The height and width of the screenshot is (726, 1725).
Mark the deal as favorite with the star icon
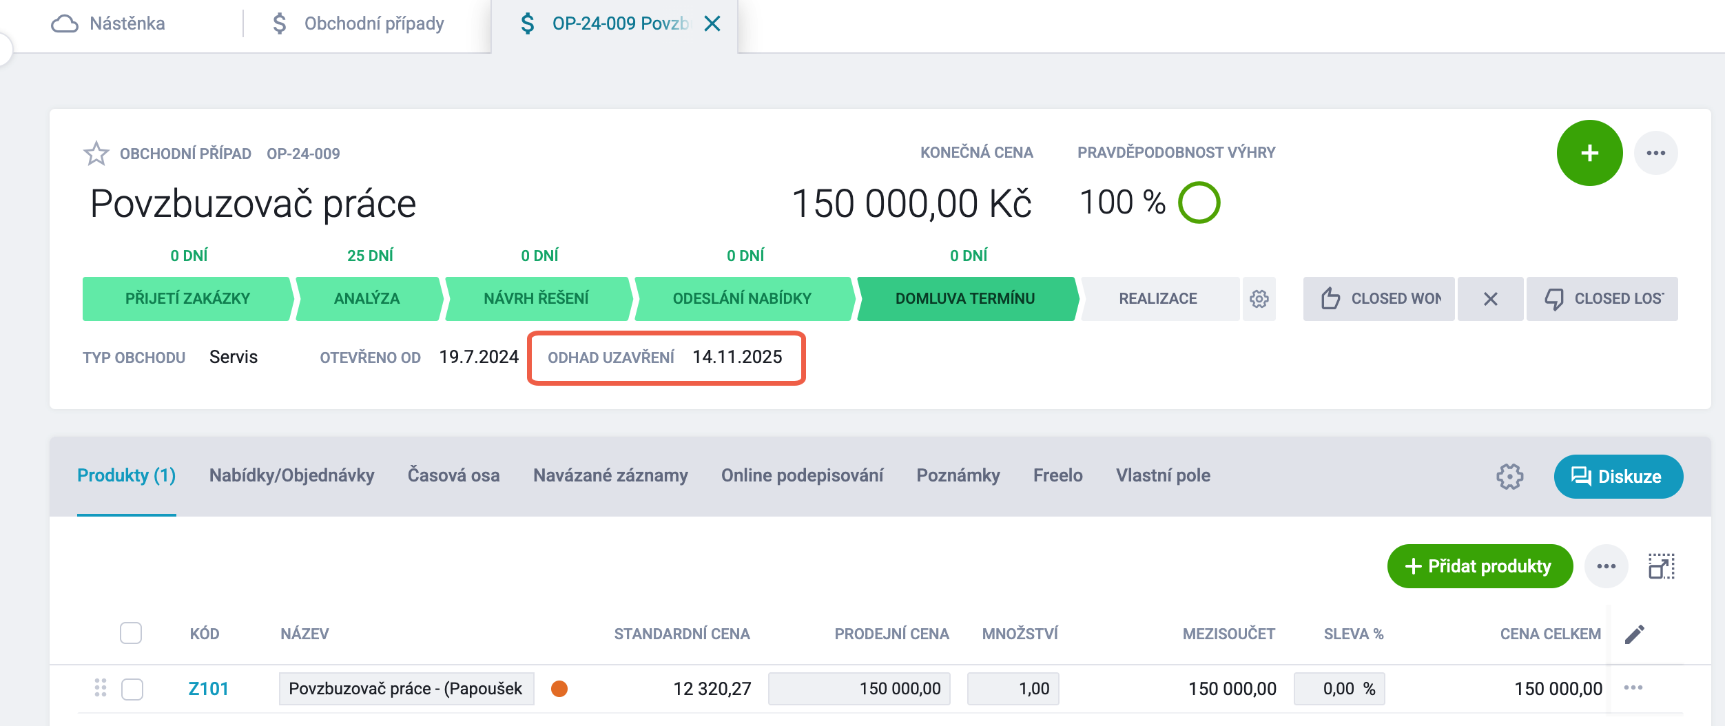pyautogui.click(x=96, y=153)
